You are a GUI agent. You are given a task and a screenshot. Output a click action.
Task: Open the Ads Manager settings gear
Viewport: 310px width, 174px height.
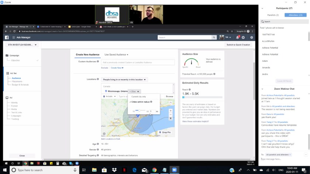tap(243, 38)
